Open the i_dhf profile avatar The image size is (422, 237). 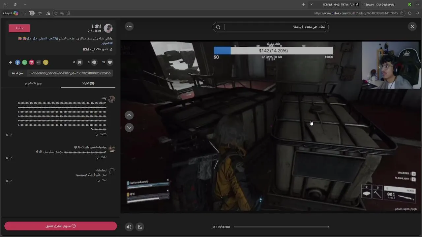pyautogui.click(x=108, y=28)
